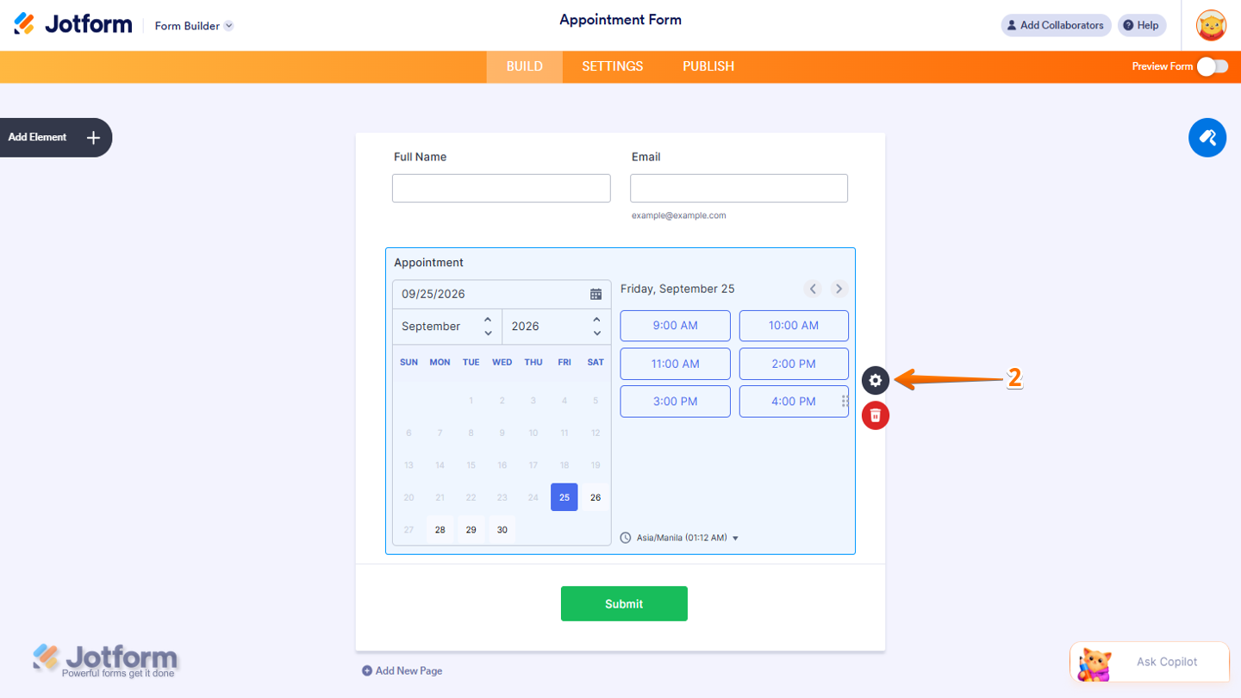Select day 25 on the calendar
The height and width of the screenshot is (698, 1241).
[564, 497]
